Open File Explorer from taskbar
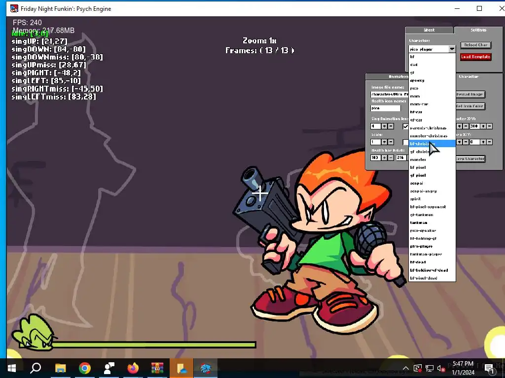The width and height of the screenshot is (505, 378). coord(60,368)
